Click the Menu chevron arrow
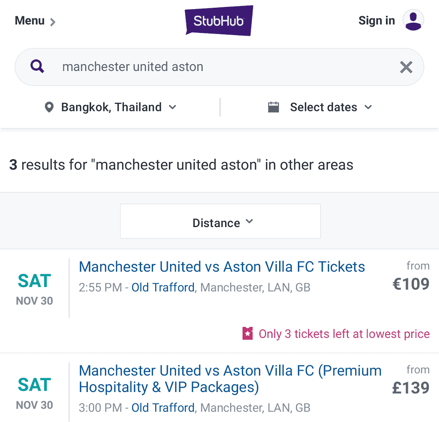 53,22
